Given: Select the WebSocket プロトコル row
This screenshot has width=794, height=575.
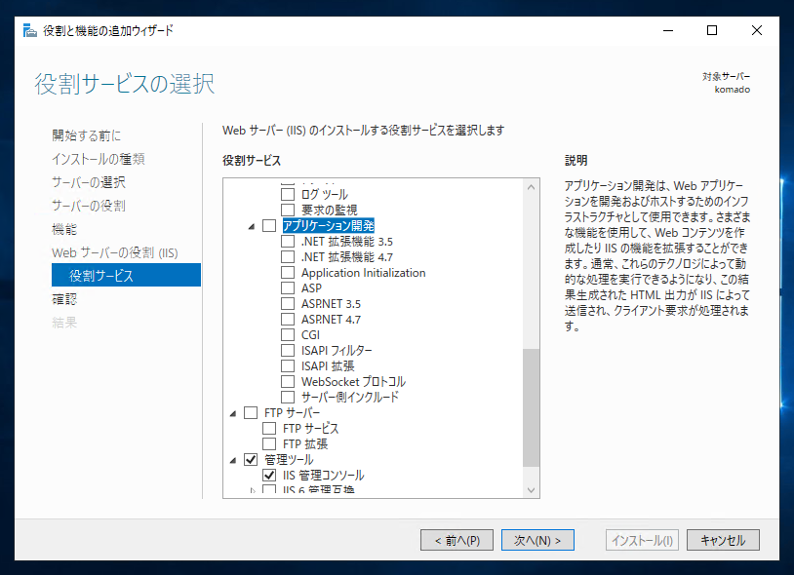Looking at the screenshot, I should [353, 382].
